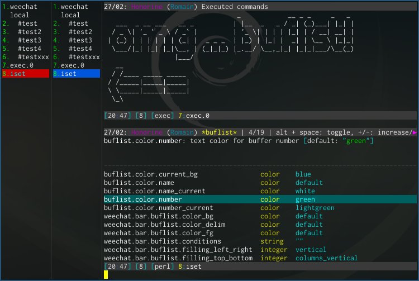Click weechat.bar.buflist.color_delim option
Viewport: 419px width, 281px height.
tap(260, 225)
